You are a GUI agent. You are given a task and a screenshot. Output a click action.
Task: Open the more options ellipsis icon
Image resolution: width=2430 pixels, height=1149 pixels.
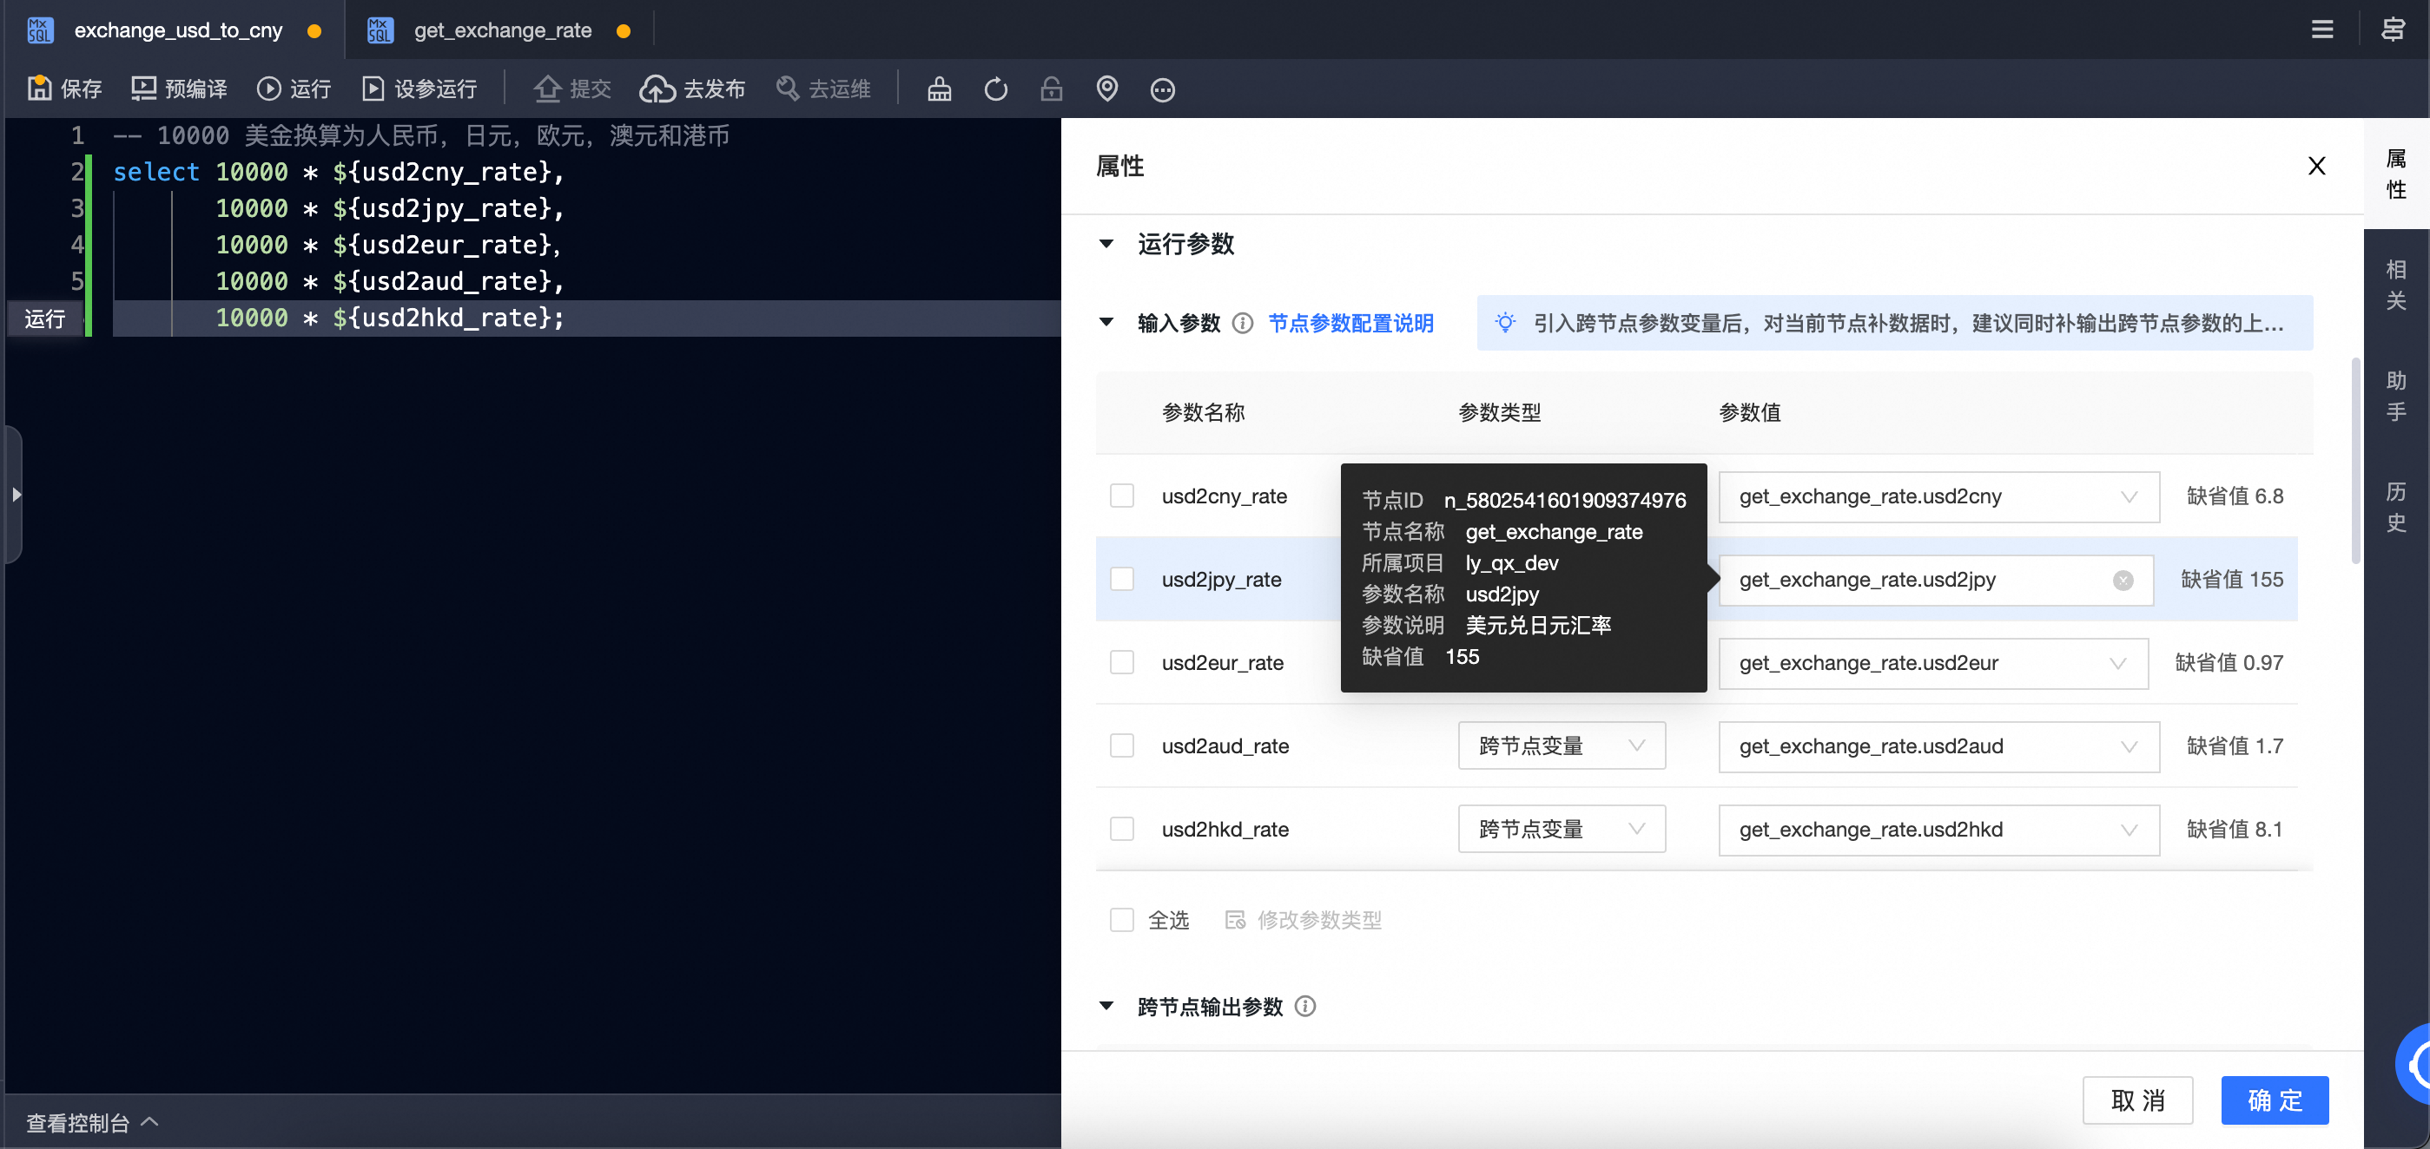coord(1162,89)
